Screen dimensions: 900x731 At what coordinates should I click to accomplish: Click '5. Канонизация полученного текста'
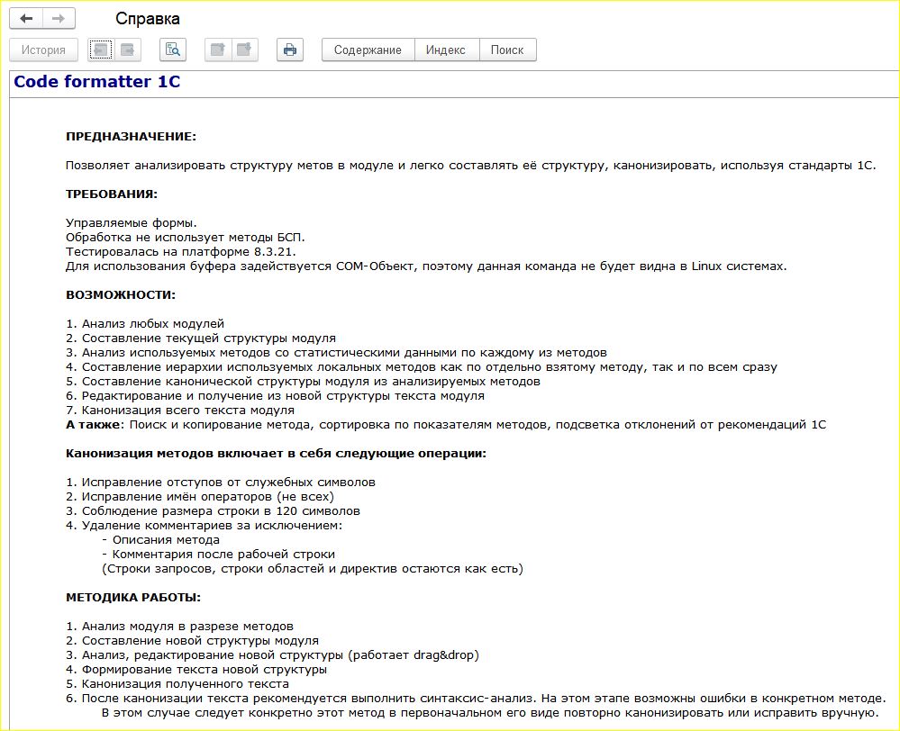[177, 684]
